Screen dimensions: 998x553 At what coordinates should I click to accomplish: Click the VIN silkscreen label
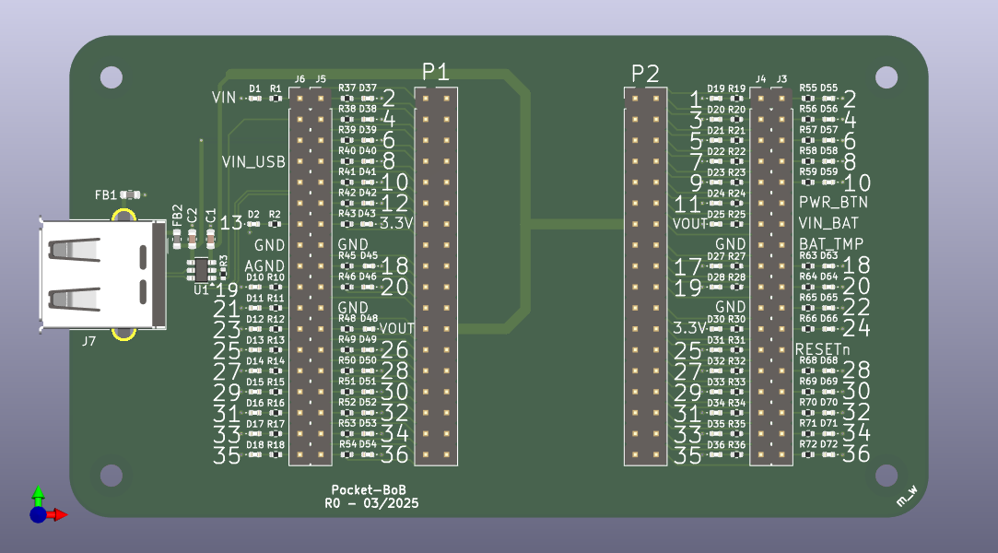(224, 98)
